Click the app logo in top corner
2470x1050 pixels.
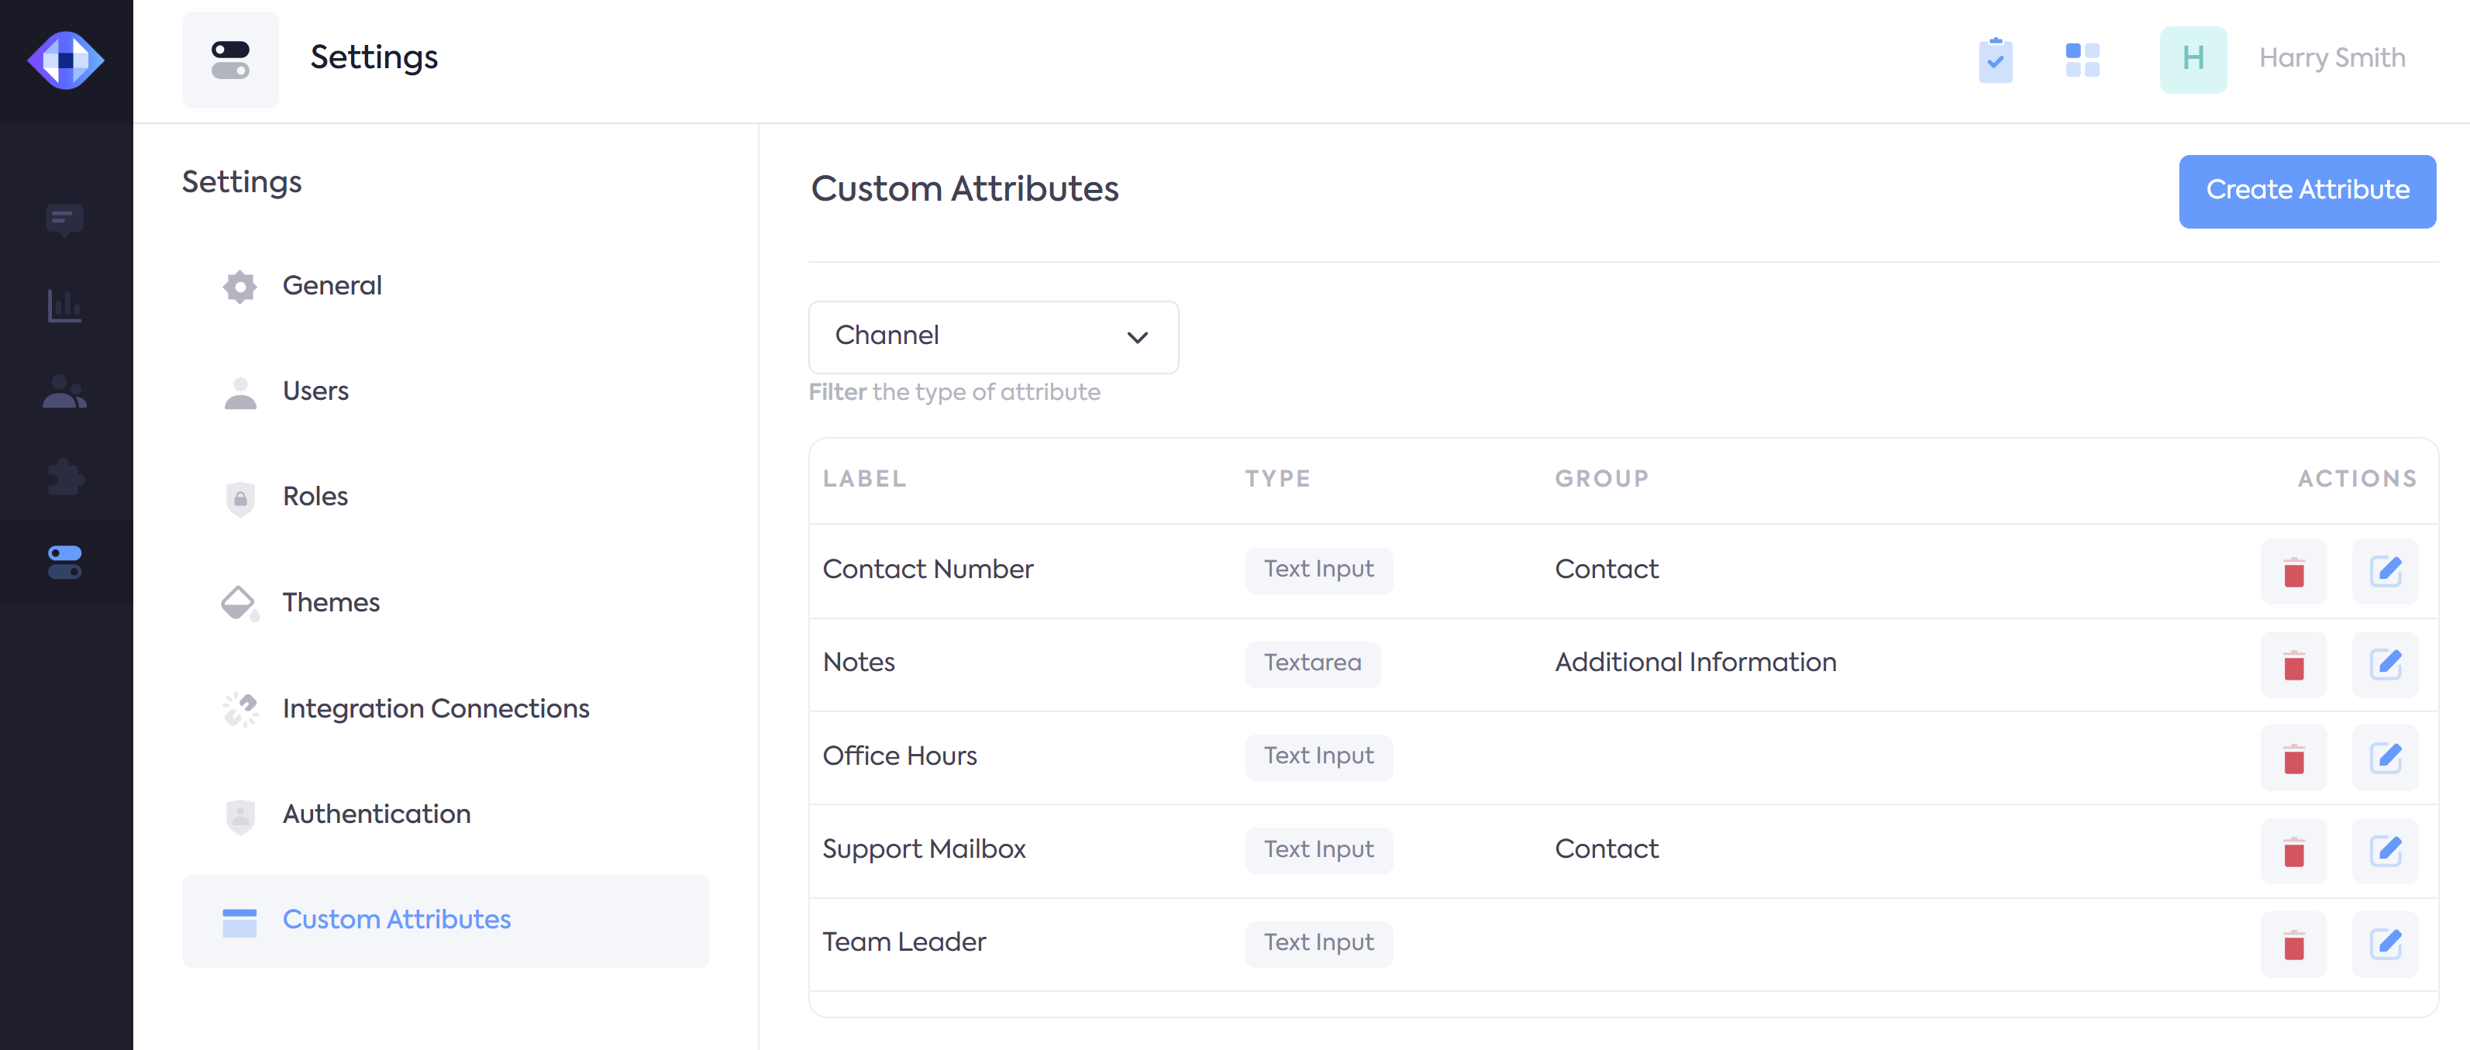[x=65, y=60]
